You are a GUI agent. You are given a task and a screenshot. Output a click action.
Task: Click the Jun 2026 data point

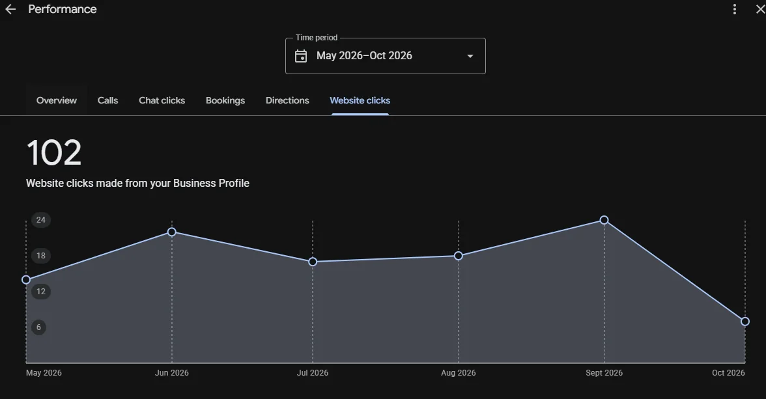click(172, 232)
